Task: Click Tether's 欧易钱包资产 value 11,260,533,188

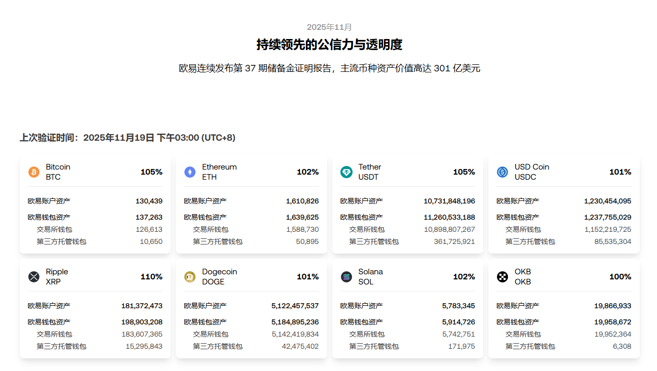Action: tap(449, 217)
